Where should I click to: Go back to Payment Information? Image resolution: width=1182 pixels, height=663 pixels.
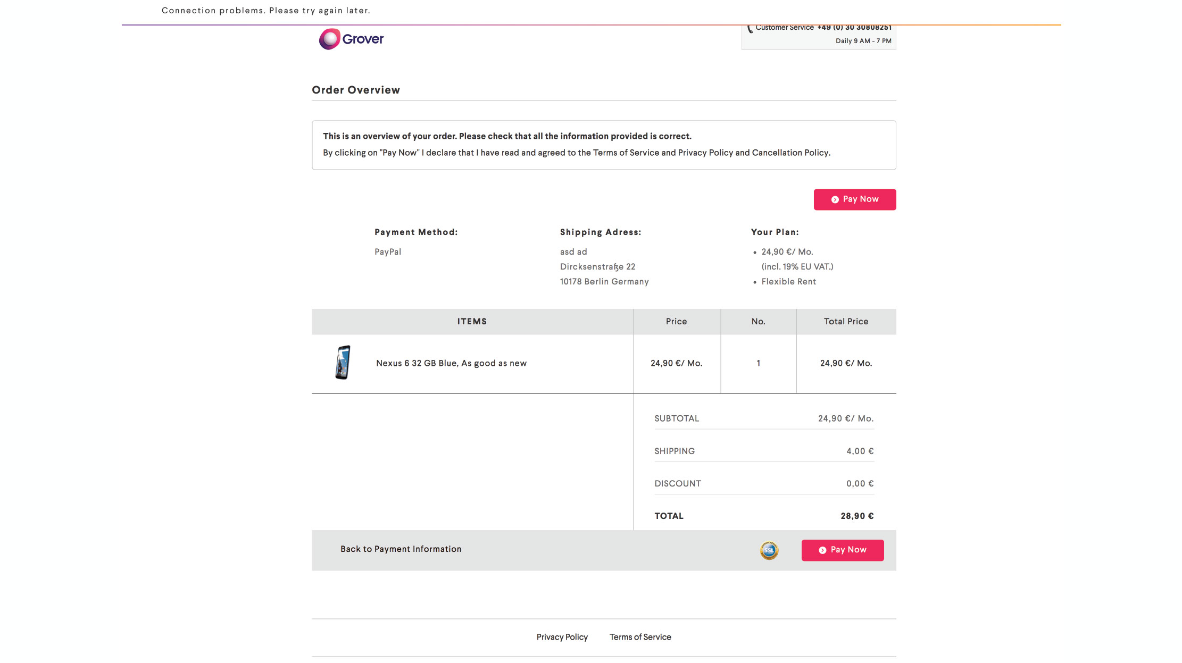point(401,549)
